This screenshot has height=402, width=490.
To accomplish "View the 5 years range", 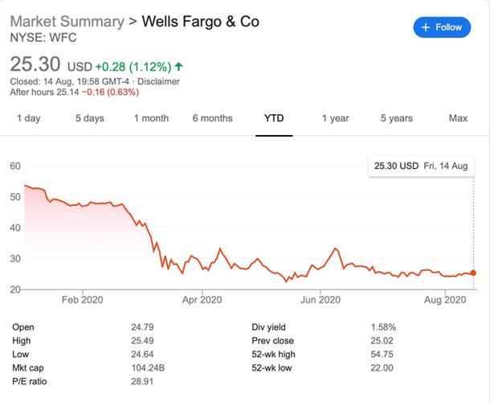I will point(397,118).
